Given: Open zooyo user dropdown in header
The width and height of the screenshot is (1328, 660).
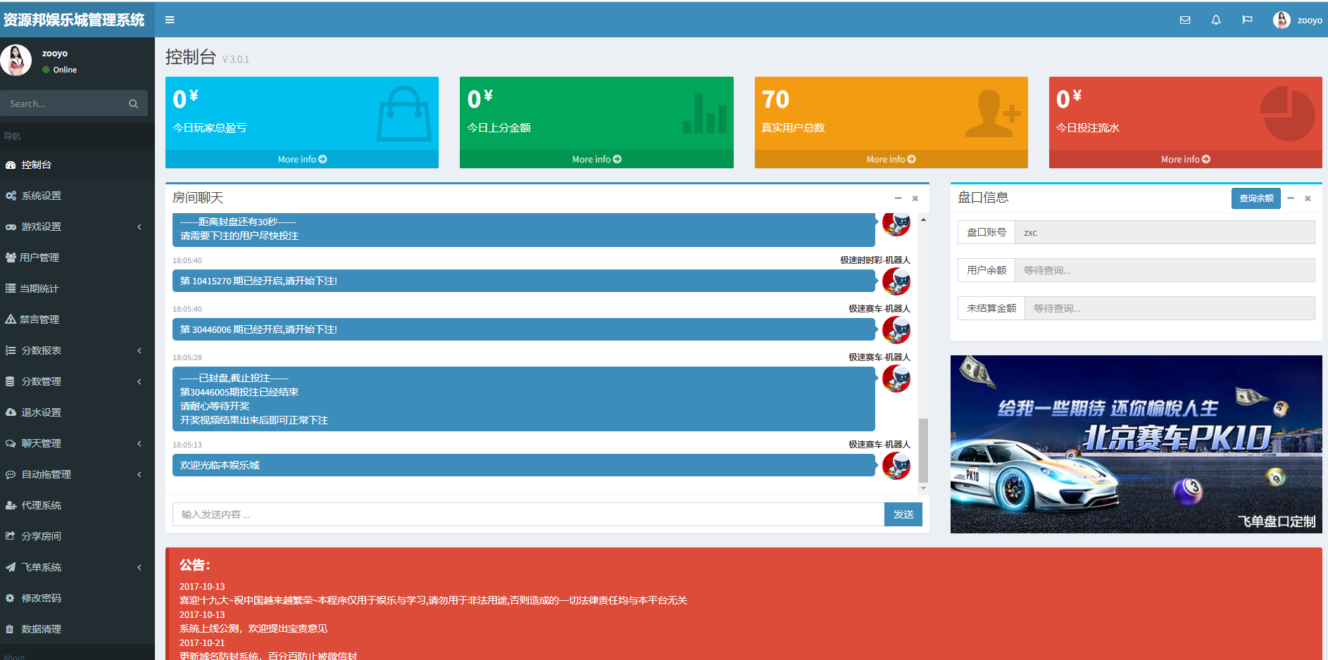Looking at the screenshot, I should (x=1298, y=20).
